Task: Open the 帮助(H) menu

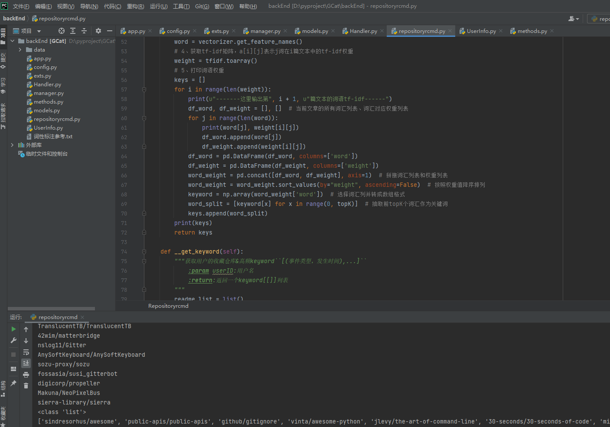Action: [x=248, y=6]
